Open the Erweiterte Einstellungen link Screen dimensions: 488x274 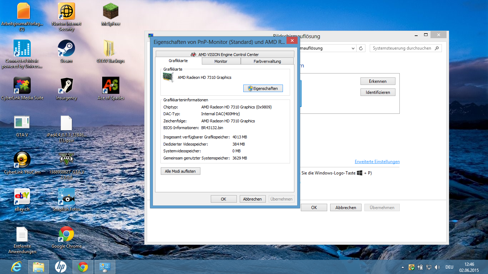[377, 162]
